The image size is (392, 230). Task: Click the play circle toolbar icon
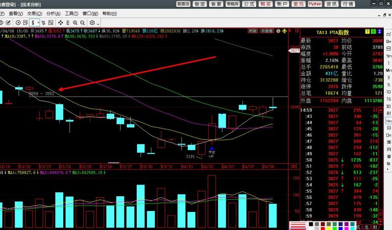[x=18, y=22]
